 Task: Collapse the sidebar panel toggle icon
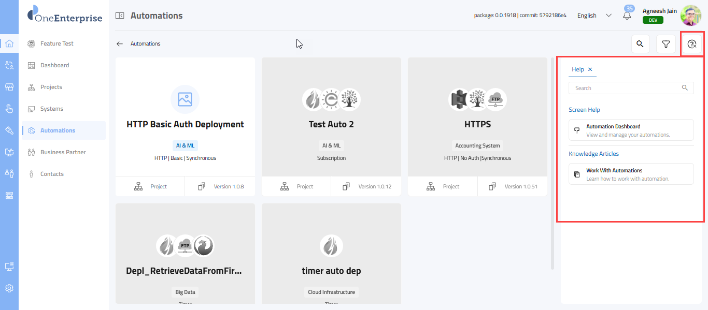pos(120,16)
